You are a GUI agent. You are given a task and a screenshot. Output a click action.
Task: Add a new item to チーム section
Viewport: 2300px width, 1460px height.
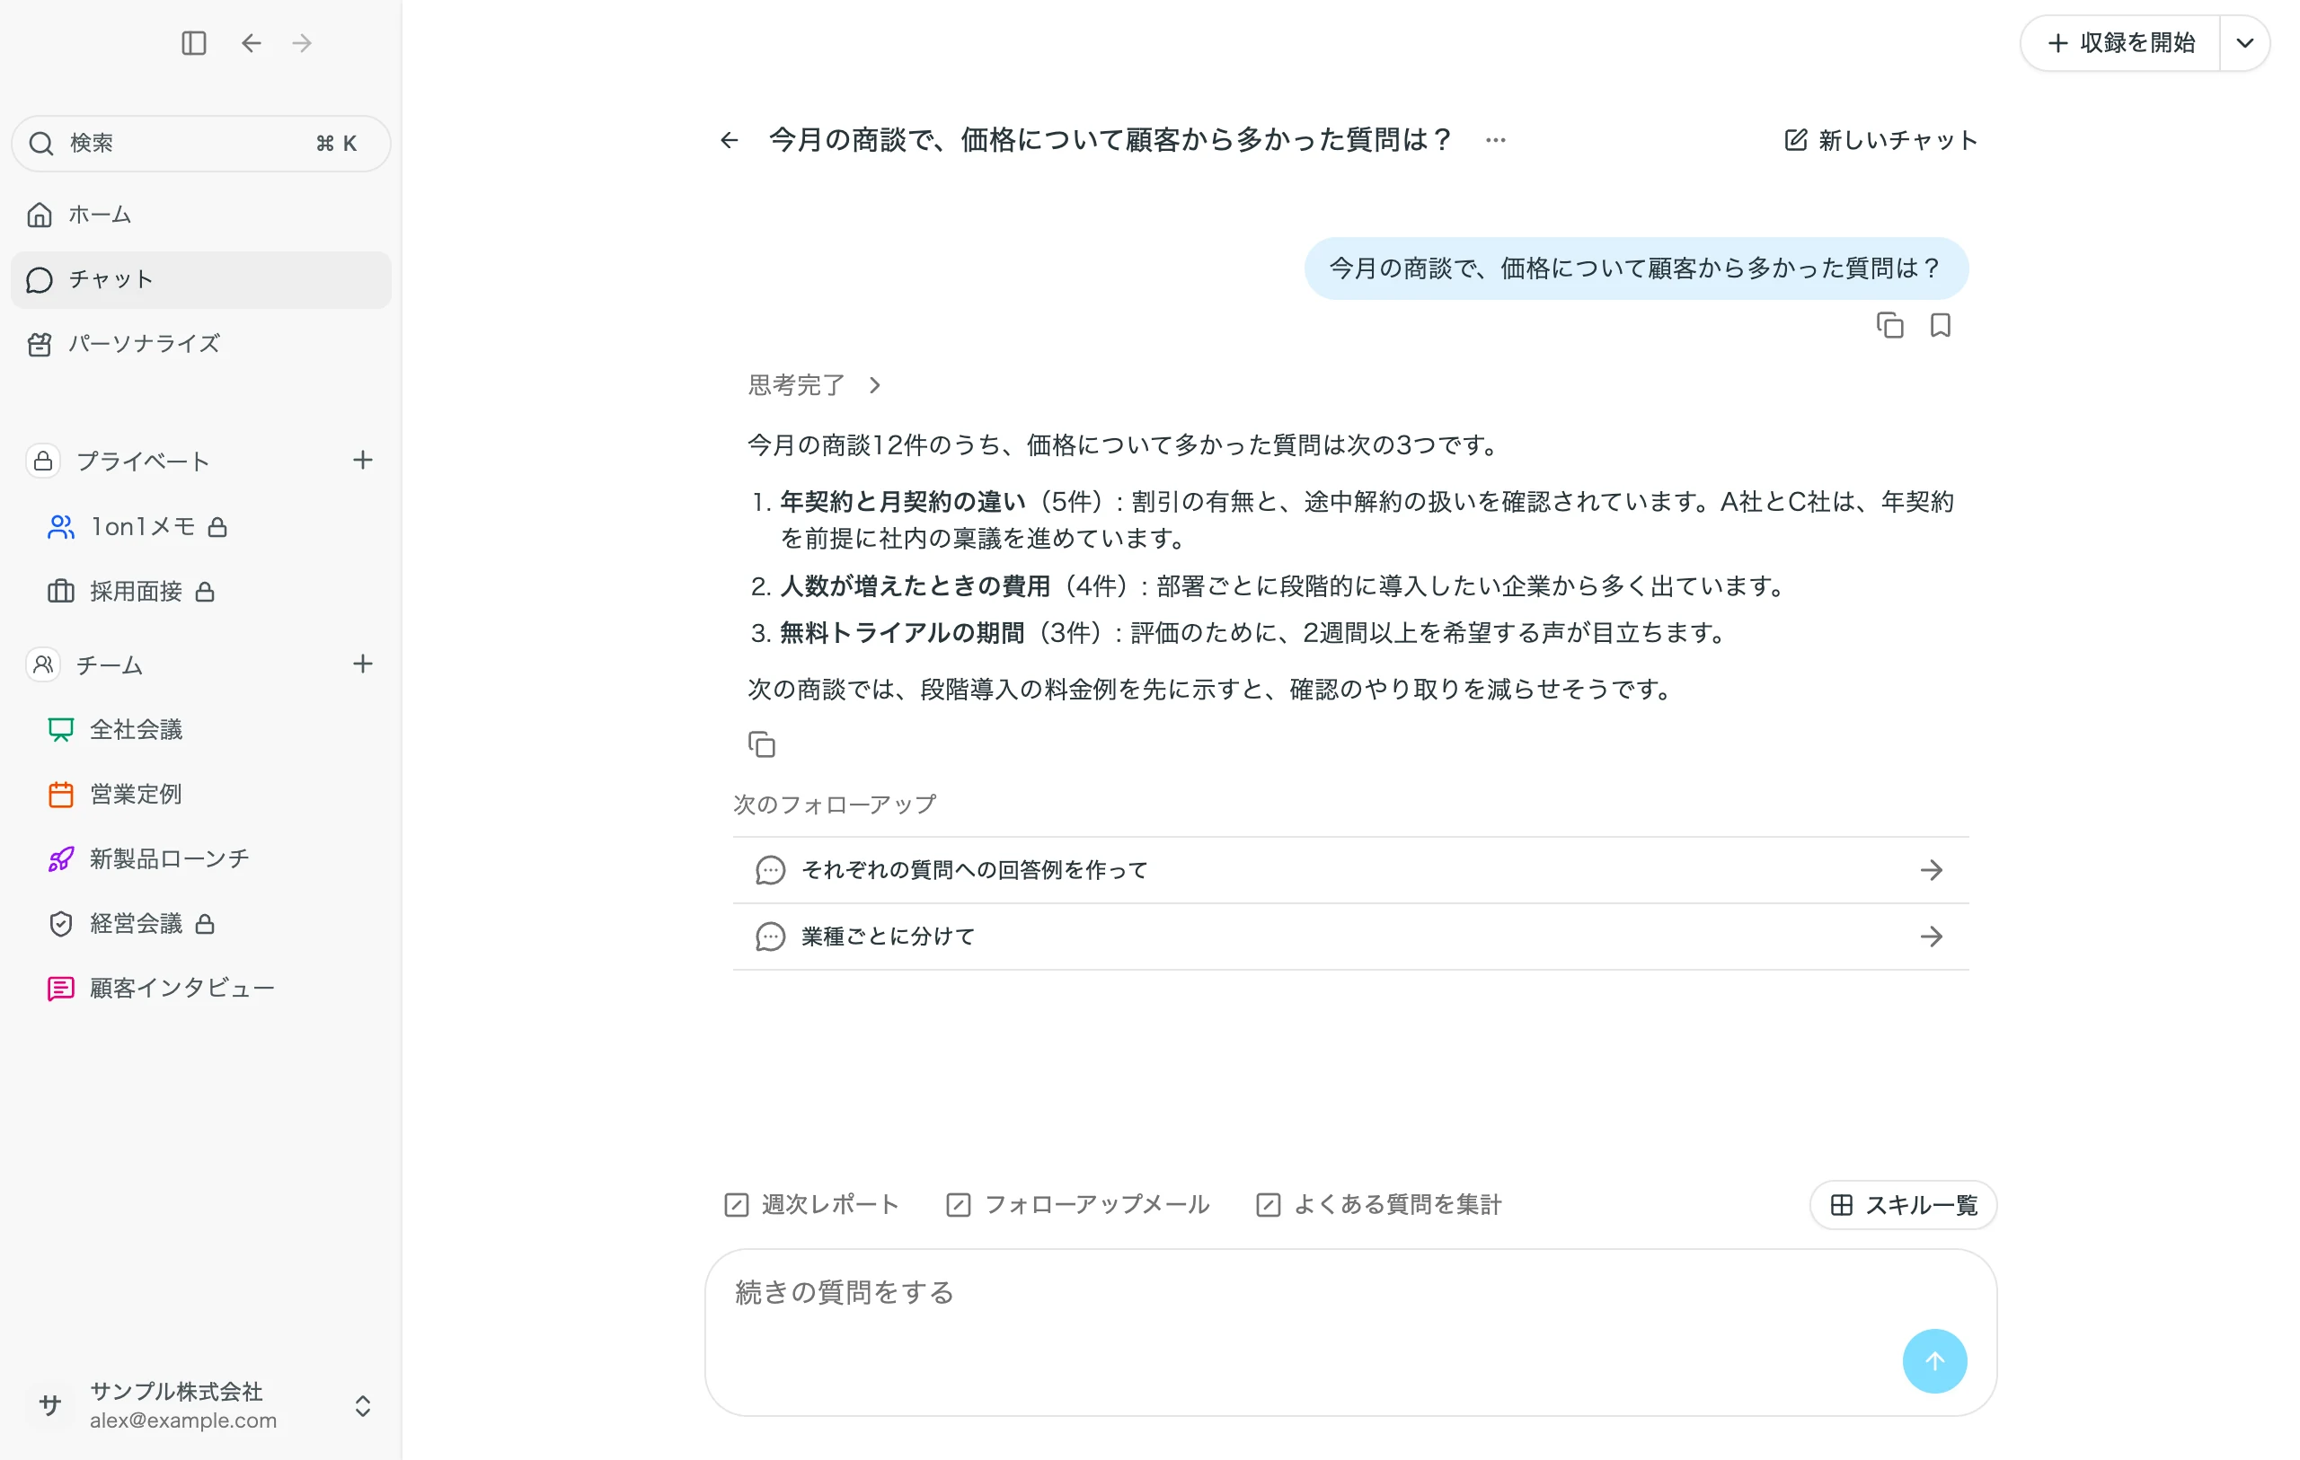(363, 664)
